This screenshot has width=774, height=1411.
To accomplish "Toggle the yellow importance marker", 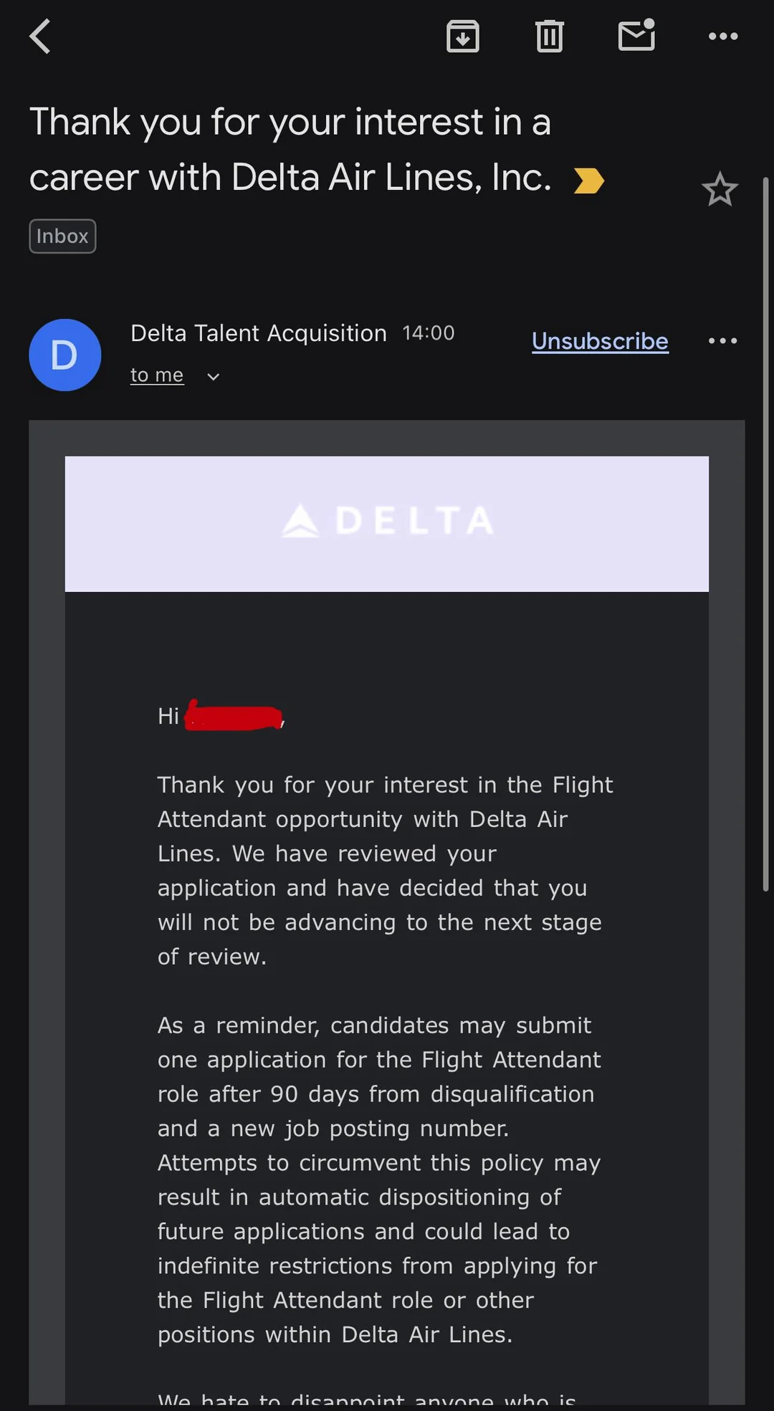I will [589, 181].
